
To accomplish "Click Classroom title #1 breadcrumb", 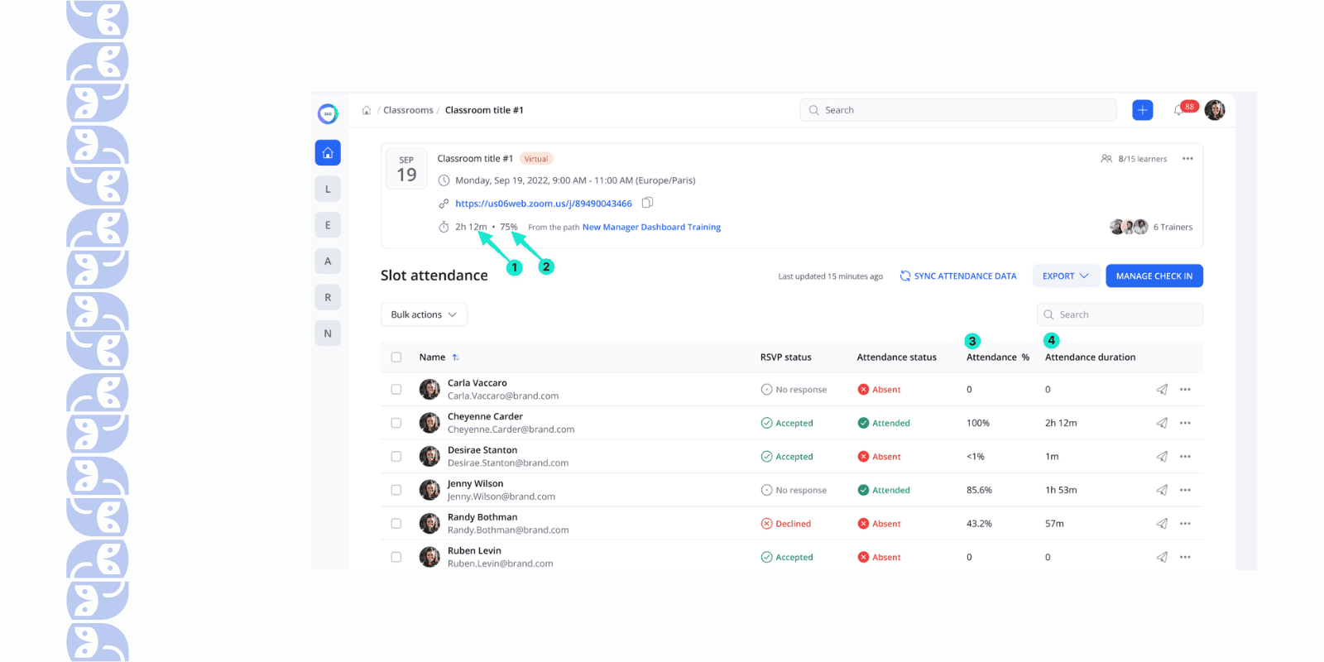I will tap(484, 110).
